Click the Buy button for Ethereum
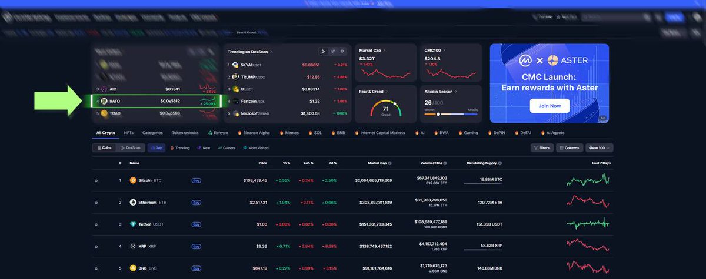The height and width of the screenshot is (279, 706). [x=197, y=203]
